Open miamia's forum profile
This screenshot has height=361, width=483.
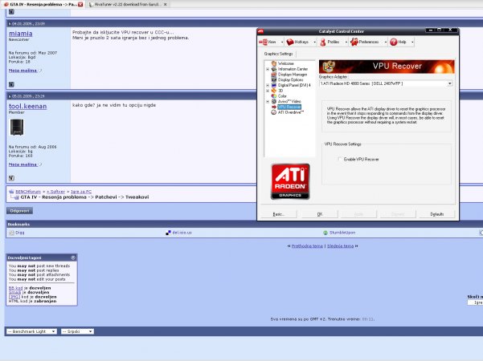tap(21, 34)
